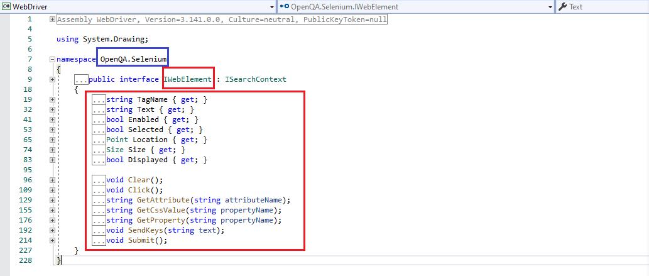Expand the outline on the GetAttribute line

click(52, 200)
